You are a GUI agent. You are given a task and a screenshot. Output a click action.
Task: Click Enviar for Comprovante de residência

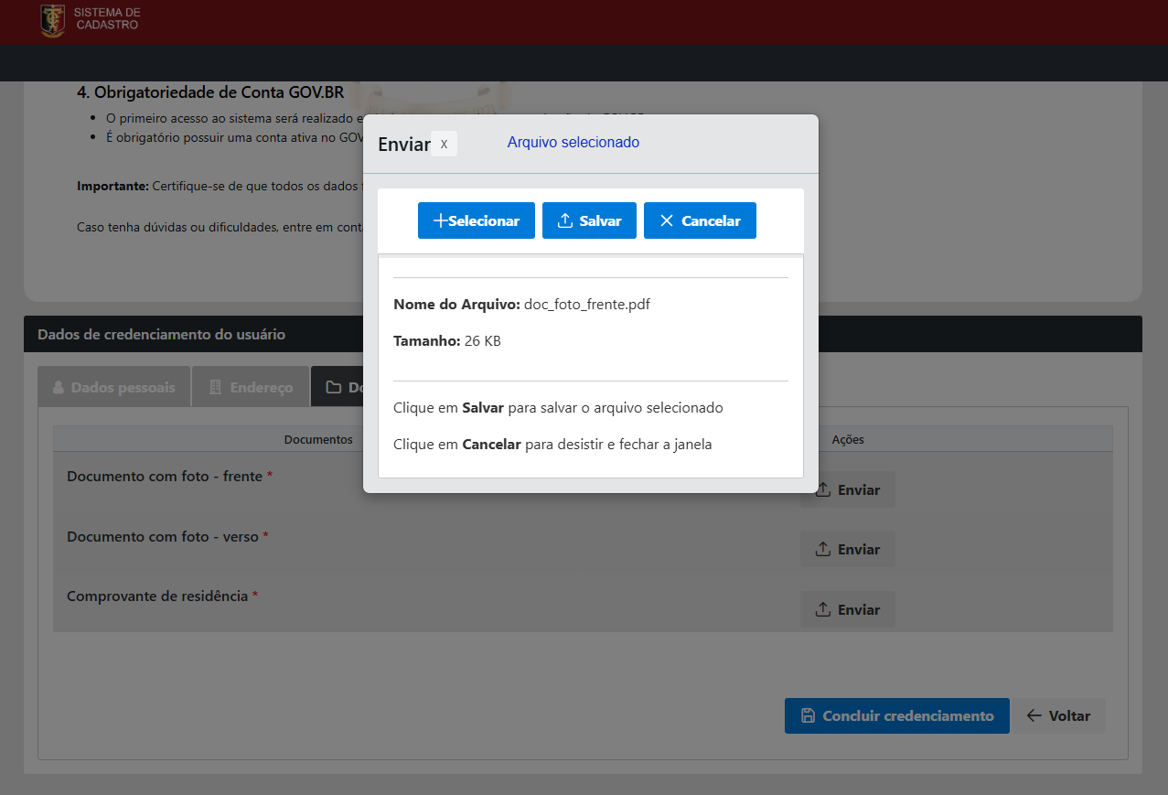tap(847, 609)
